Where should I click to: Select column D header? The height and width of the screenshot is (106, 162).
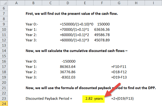click(67, 3)
